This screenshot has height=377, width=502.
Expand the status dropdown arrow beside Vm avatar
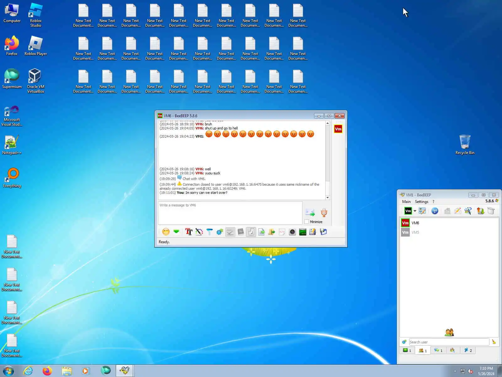415,211
